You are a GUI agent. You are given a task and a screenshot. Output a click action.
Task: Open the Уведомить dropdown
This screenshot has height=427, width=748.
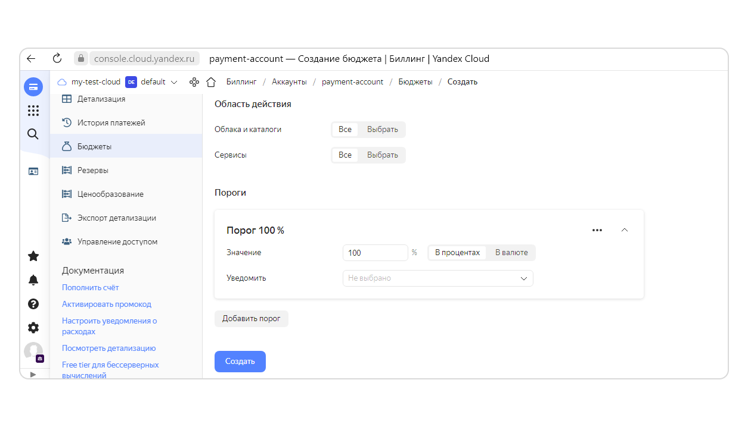437,278
